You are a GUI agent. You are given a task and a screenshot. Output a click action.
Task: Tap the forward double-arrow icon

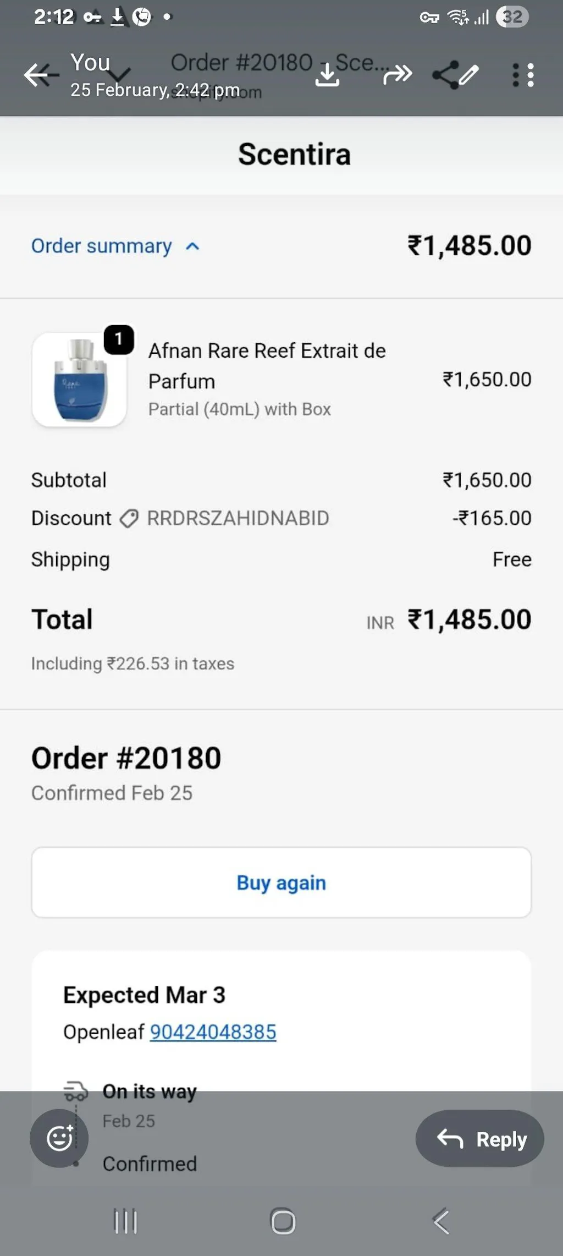pos(398,74)
